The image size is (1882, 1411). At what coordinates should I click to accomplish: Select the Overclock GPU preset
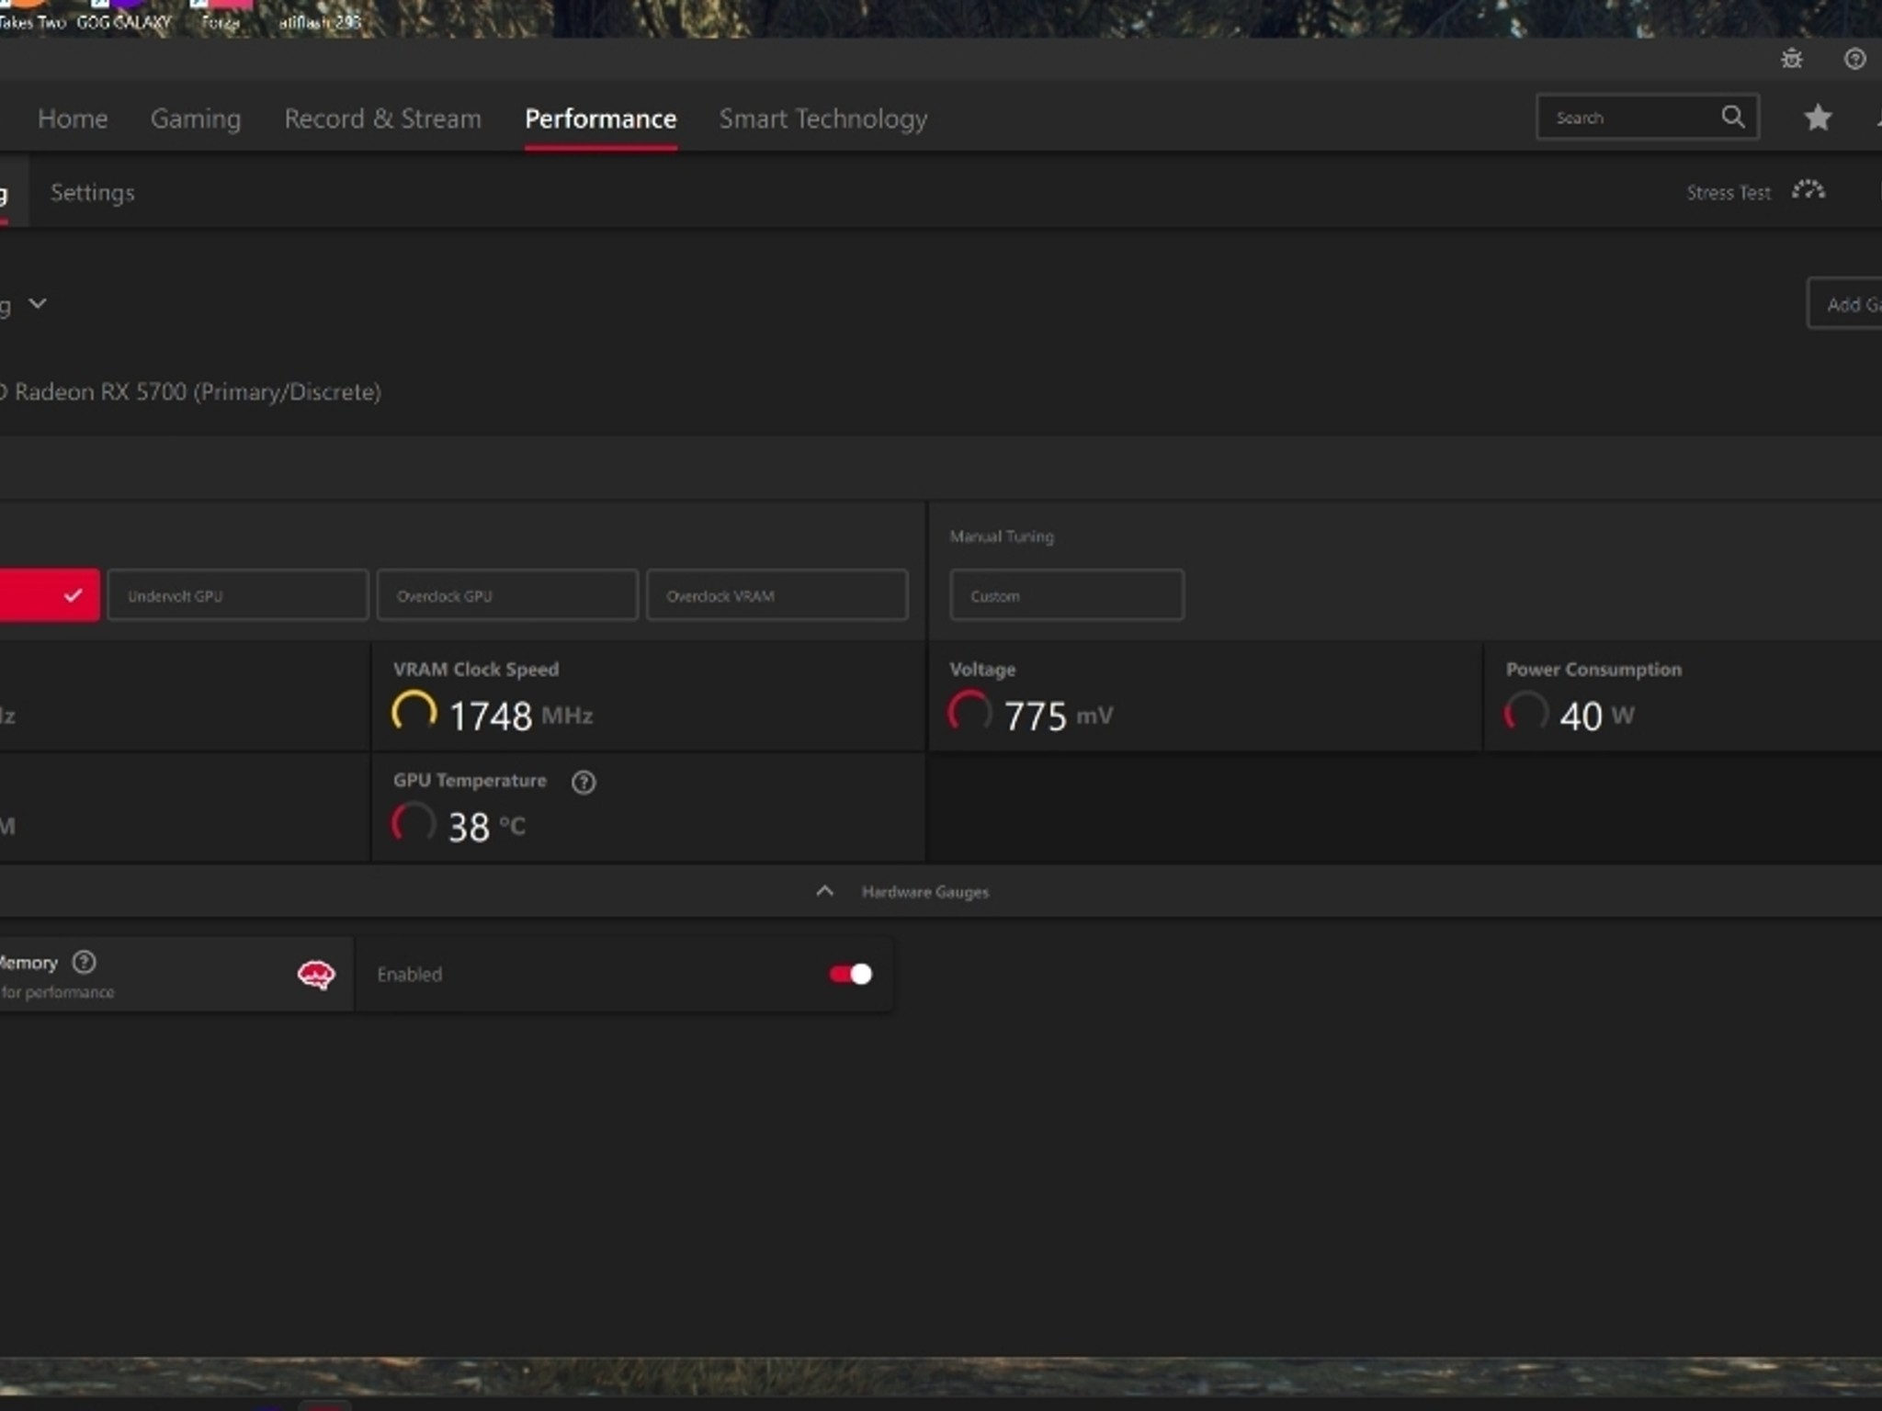point(507,595)
